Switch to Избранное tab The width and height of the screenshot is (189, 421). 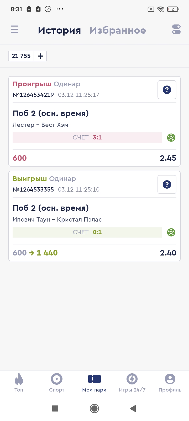[x=118, y=31]
